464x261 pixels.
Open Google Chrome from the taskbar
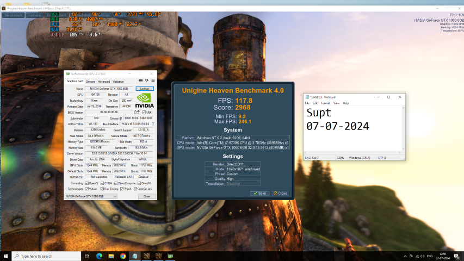[x=123, y=256]
